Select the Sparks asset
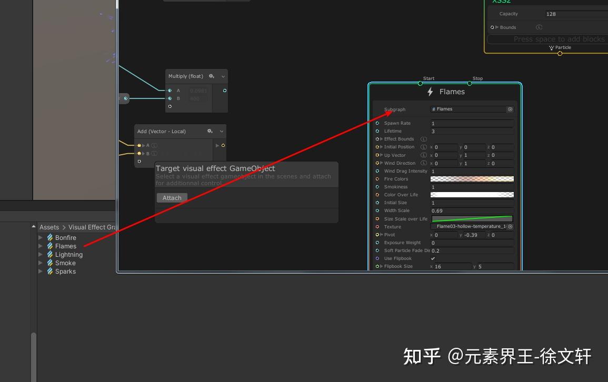Viewport: 608px width, 382px height. 65,272
